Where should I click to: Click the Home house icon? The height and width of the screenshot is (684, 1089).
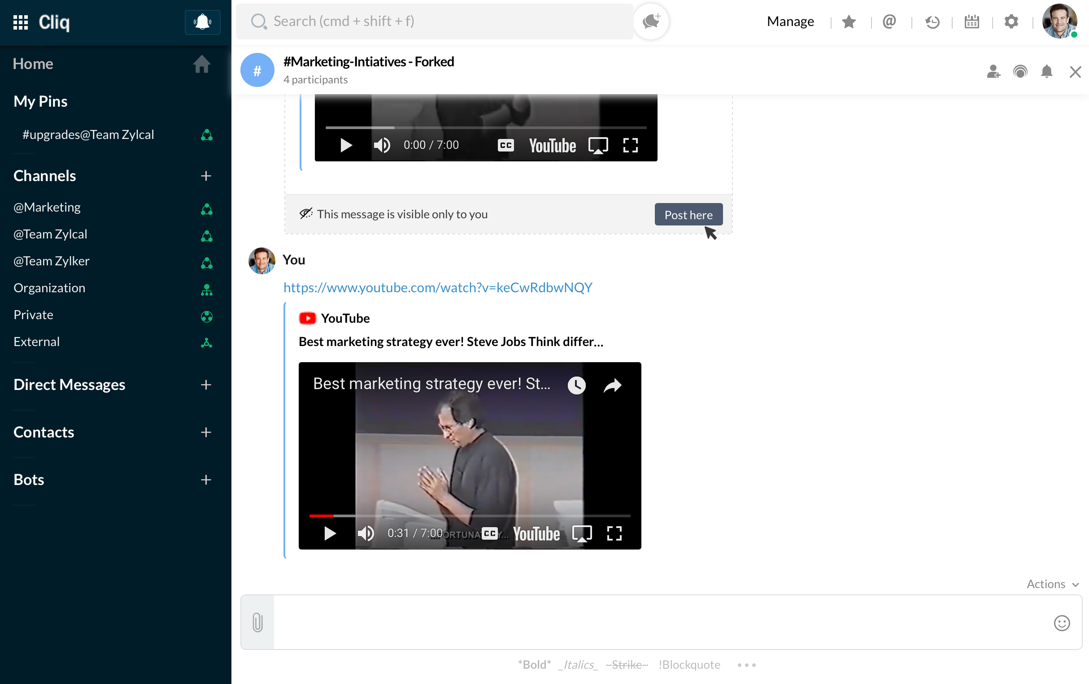tap(202, 64)
